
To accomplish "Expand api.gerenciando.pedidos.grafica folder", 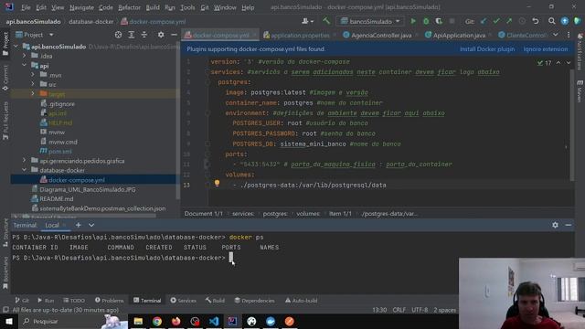I will (25, 161).
